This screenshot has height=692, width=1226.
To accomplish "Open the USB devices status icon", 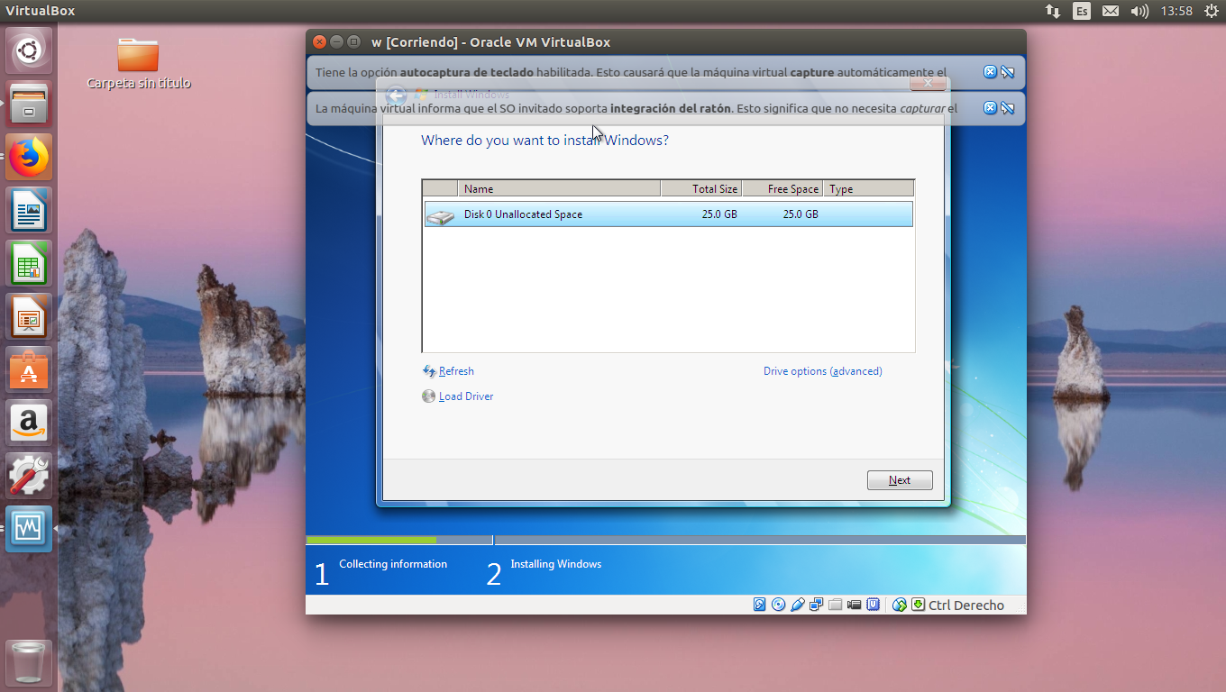I will [798, 605].
